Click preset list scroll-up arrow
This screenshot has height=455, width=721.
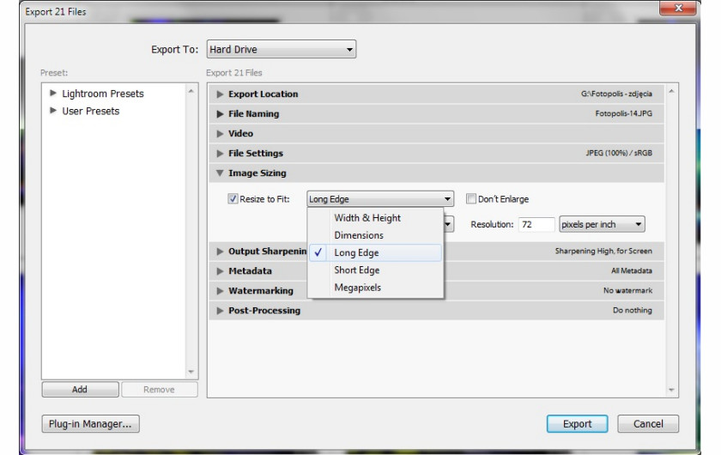tap(191, 91)
